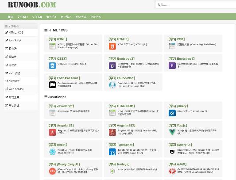This screenshot has width=236, height=180.
Task: Open the AJAX red burst icon
Action: 172,171
